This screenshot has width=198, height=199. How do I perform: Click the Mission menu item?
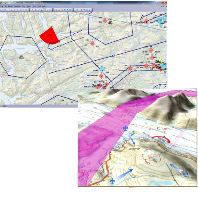point(10,6)
